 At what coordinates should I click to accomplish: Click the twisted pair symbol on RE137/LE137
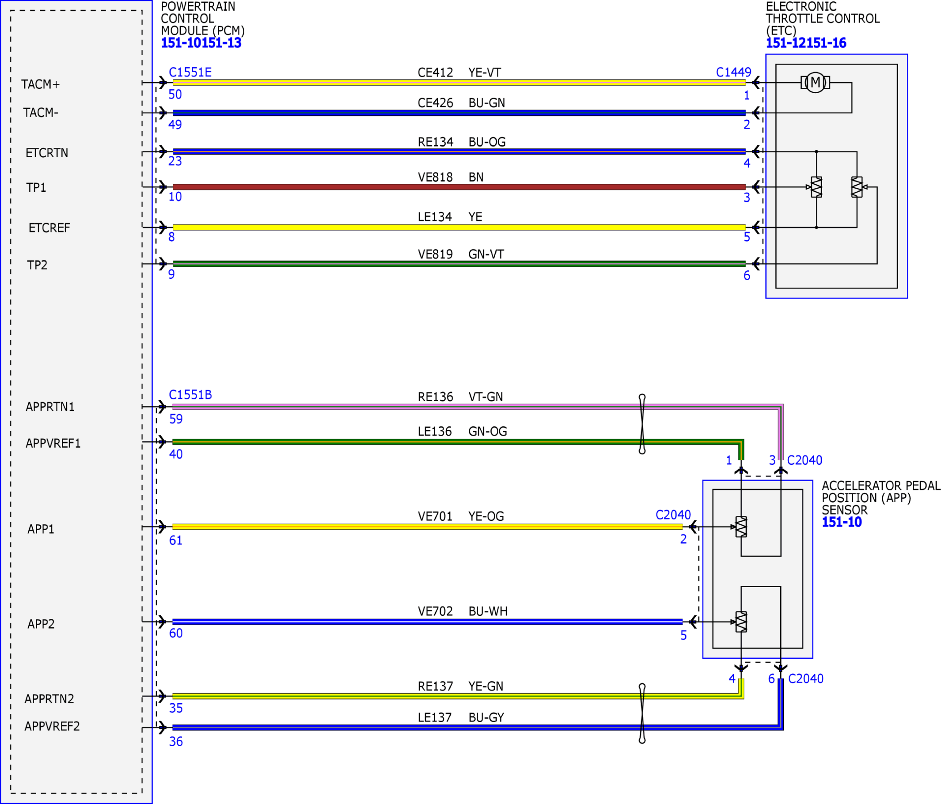pos(642,713)
